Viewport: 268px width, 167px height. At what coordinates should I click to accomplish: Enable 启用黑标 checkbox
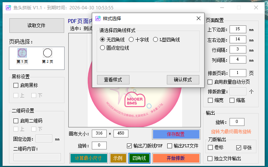16,85
